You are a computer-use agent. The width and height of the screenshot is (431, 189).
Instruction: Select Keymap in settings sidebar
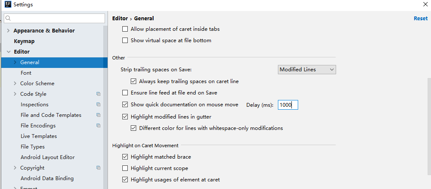tap(24, 41)
